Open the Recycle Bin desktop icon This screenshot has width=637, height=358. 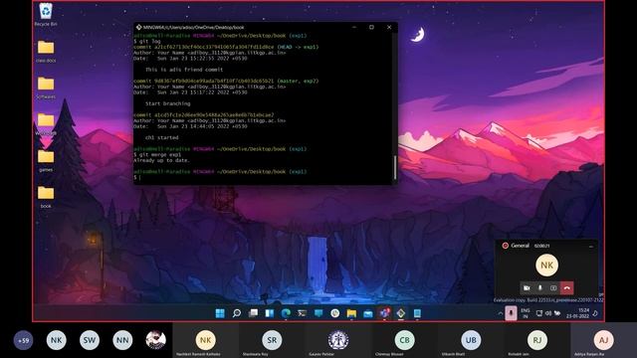(46, 14)
